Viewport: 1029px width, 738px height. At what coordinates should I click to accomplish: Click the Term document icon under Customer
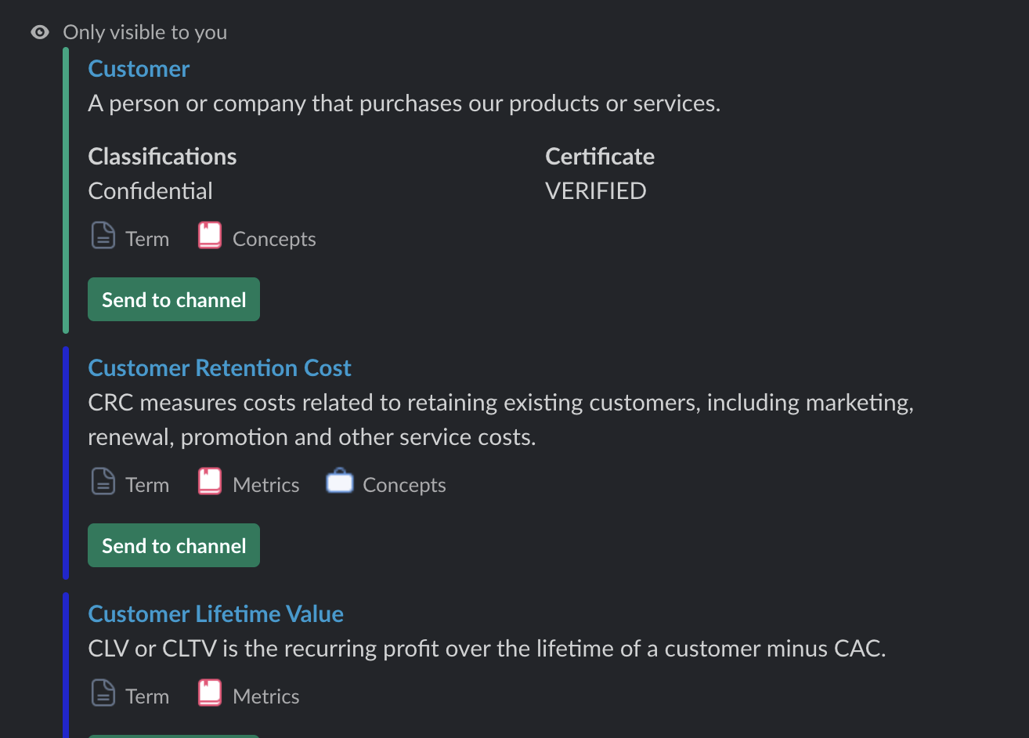point(103,236)
